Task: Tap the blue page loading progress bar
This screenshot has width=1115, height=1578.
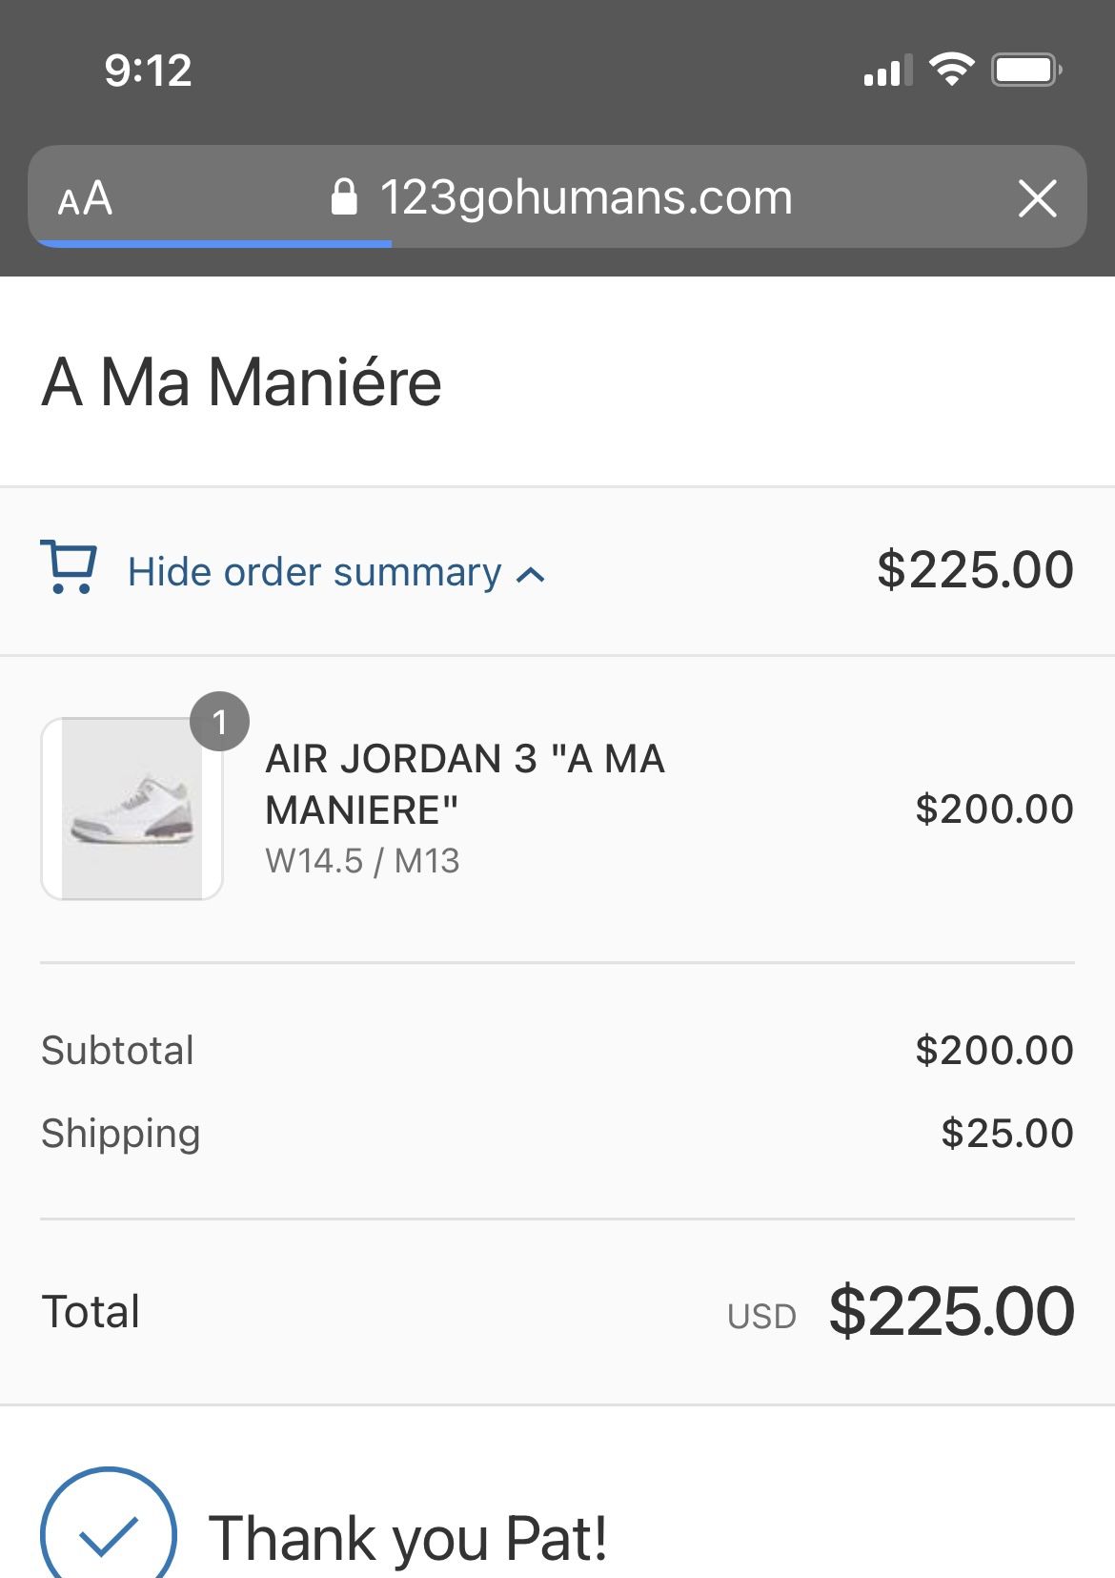Action: [x=213, y=244]
